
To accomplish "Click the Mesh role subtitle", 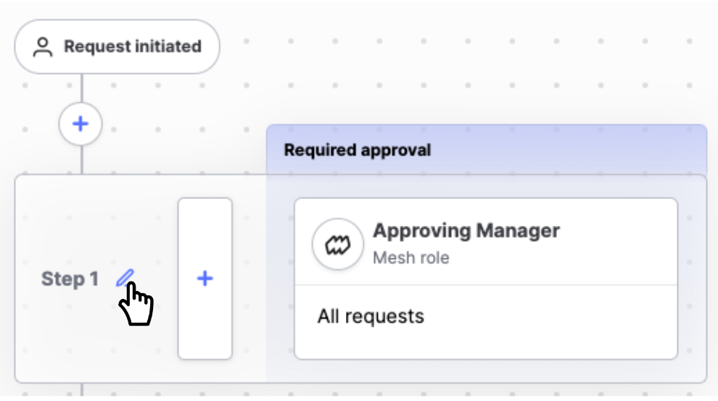I will coord(410,258).
